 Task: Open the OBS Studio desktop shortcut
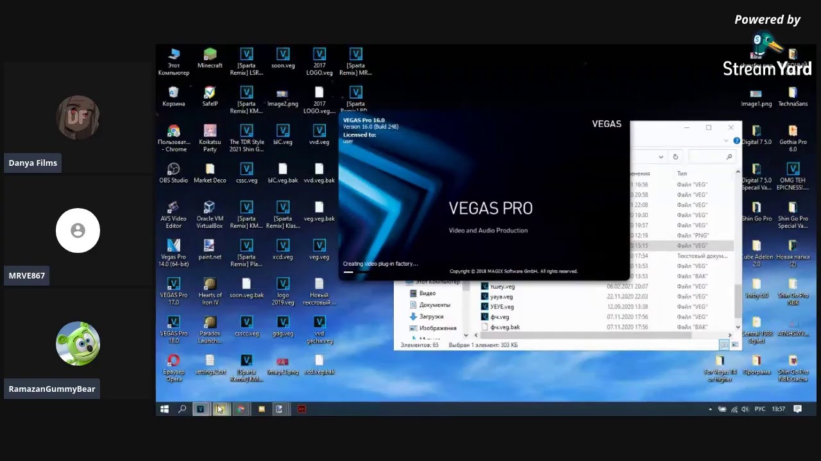point(173,173)
